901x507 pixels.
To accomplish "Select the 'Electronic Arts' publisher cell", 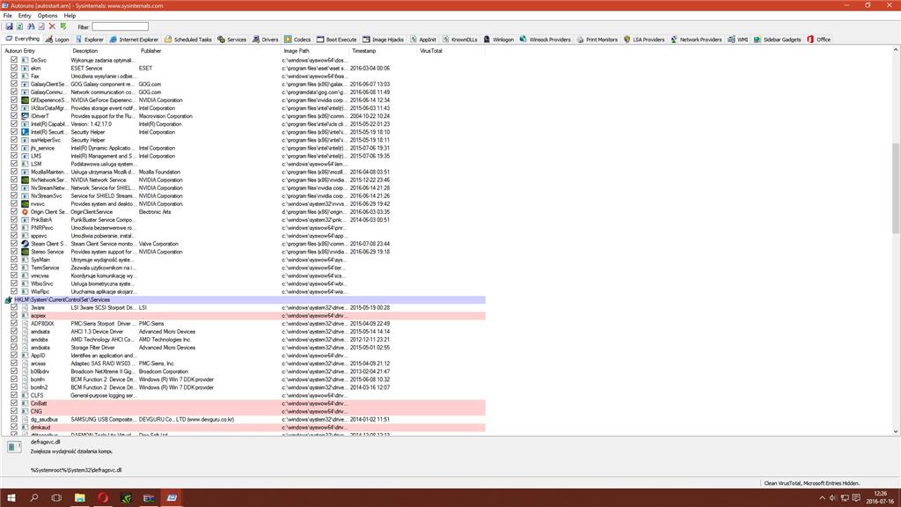I will [x=155, y=211].
